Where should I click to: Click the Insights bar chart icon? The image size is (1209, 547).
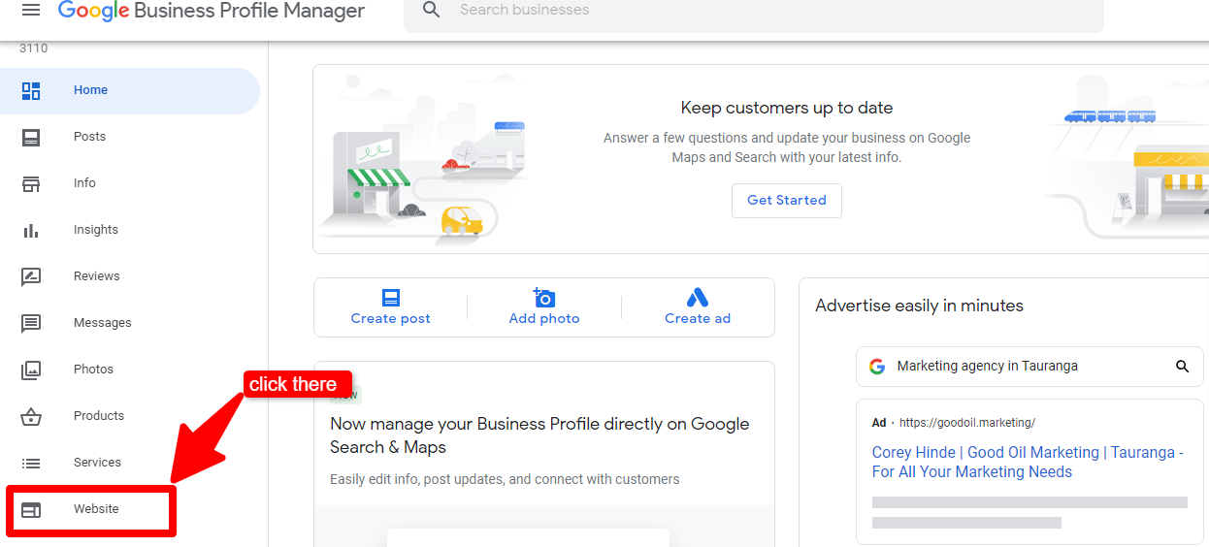(31, 230)
